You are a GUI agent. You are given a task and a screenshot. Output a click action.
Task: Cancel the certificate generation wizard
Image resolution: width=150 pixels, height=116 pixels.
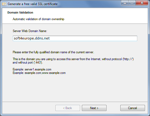(133, 108)
